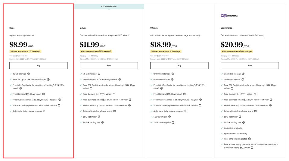
Task: Click the WooCommerce logo in Ecommerce plan
Action: [x=229, y=16]
